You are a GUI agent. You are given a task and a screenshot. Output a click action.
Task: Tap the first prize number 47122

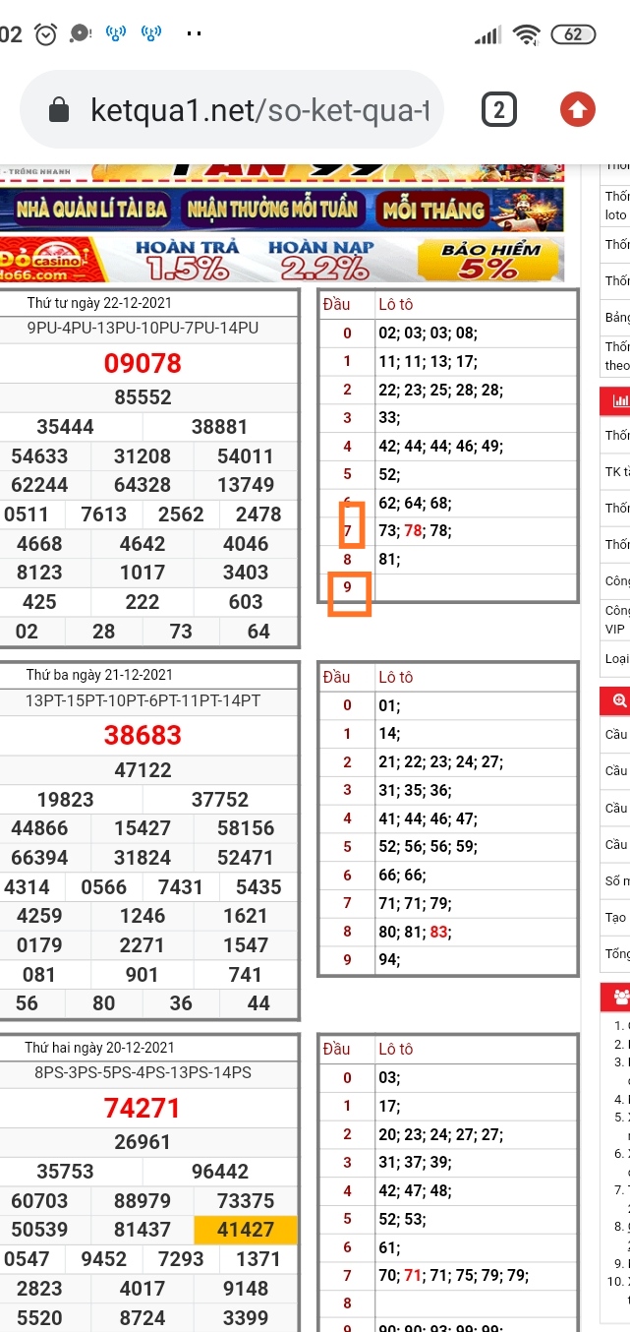point(143,770)
